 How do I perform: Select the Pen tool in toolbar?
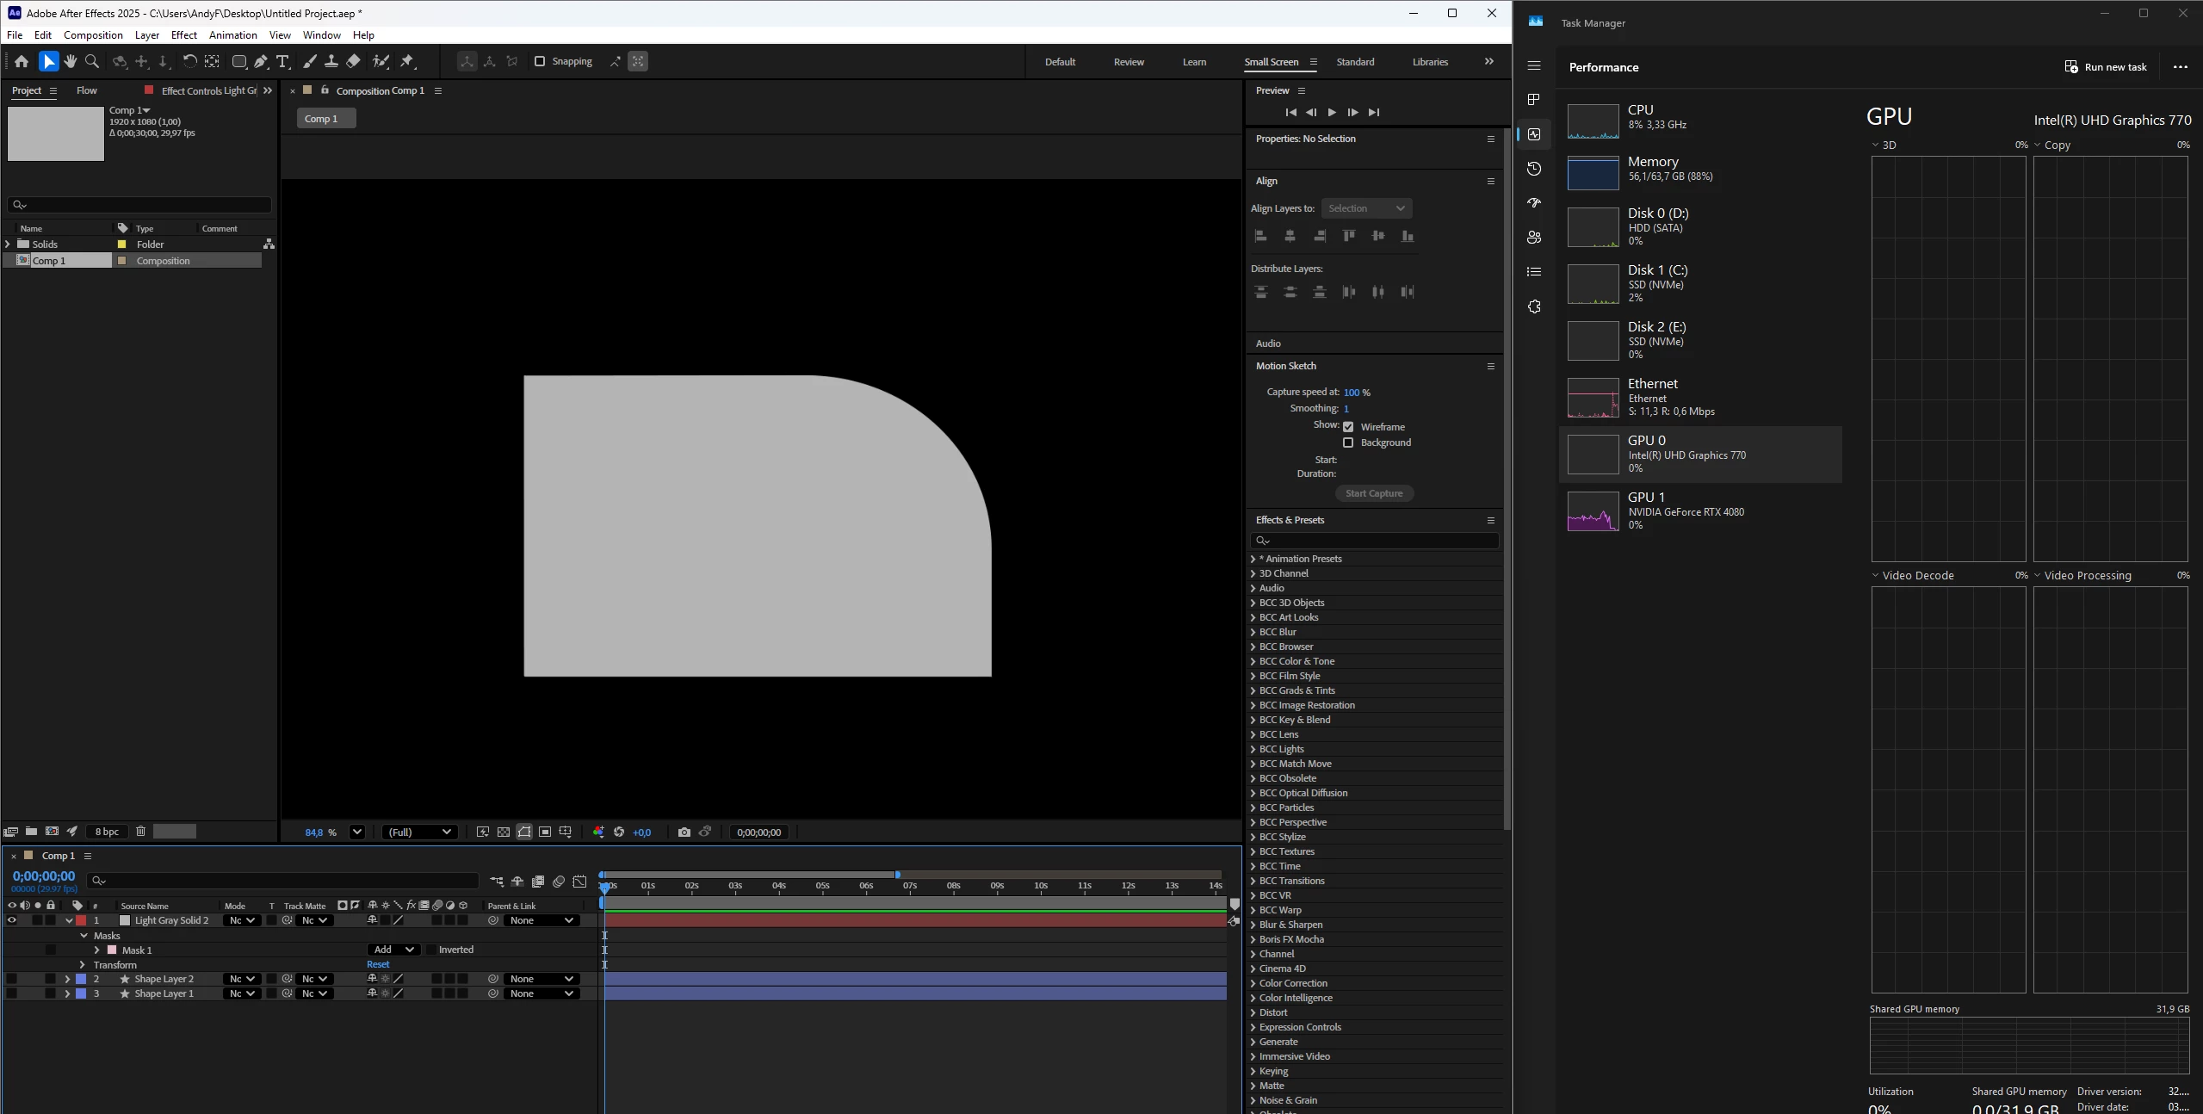(x=261, y=61)
